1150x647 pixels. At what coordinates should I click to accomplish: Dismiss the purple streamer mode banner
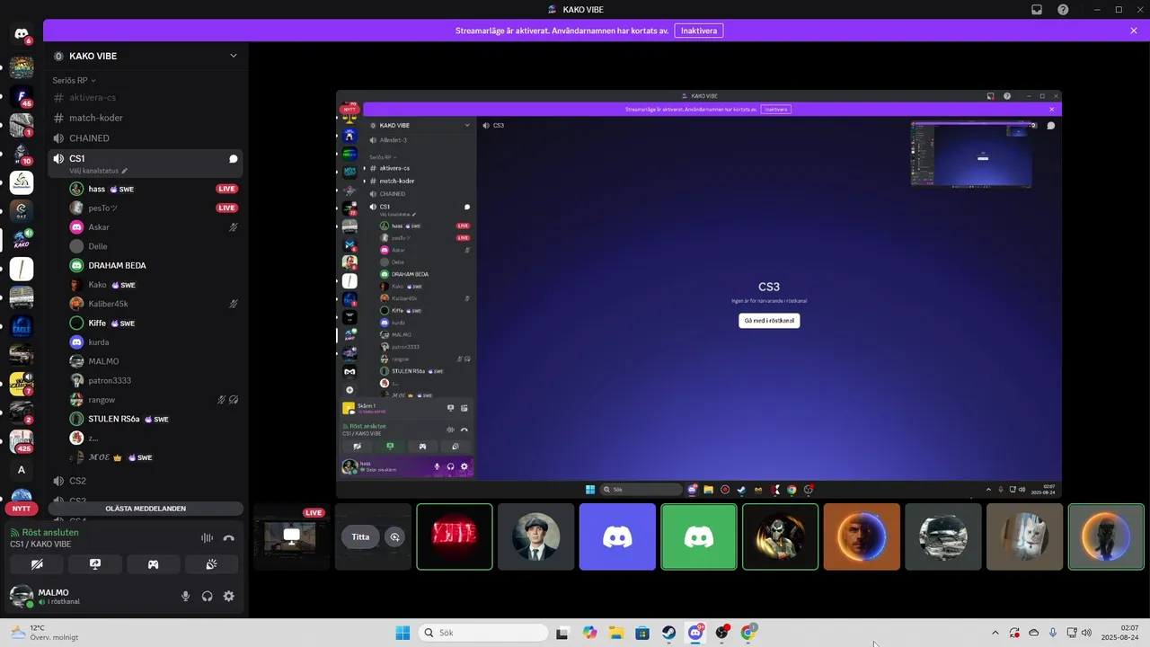pyautogui.click(x=1134, y=31)
